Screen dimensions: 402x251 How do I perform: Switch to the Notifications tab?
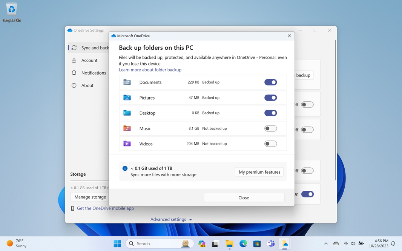point(94,73)
